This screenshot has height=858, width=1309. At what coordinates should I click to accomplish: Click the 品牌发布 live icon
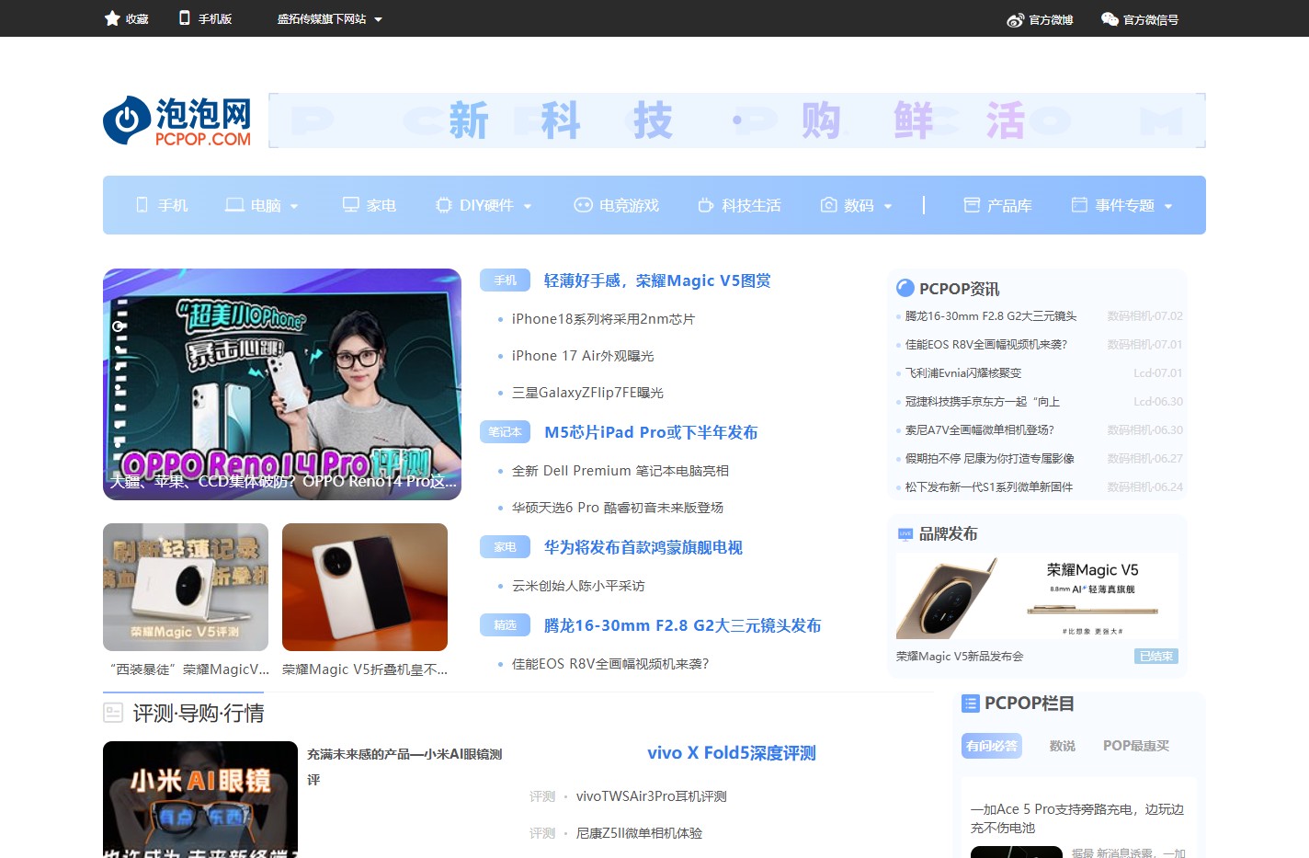click(x=905, y=533)
